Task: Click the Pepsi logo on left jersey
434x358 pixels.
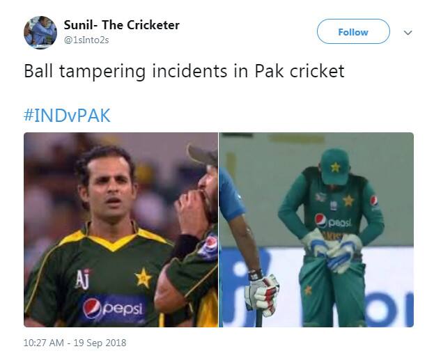Action: tap(114, 308)
